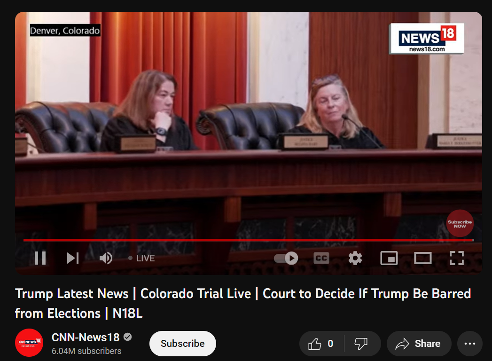Image resolution: width=492 pixels, height=361 pixels.
Task: Click the 6.04M subscribers text
Action: point(86,351)
